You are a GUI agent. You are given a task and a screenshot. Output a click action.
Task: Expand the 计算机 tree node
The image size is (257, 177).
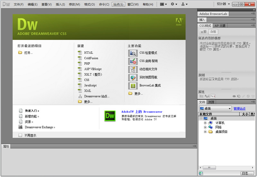tap(205, 123)
